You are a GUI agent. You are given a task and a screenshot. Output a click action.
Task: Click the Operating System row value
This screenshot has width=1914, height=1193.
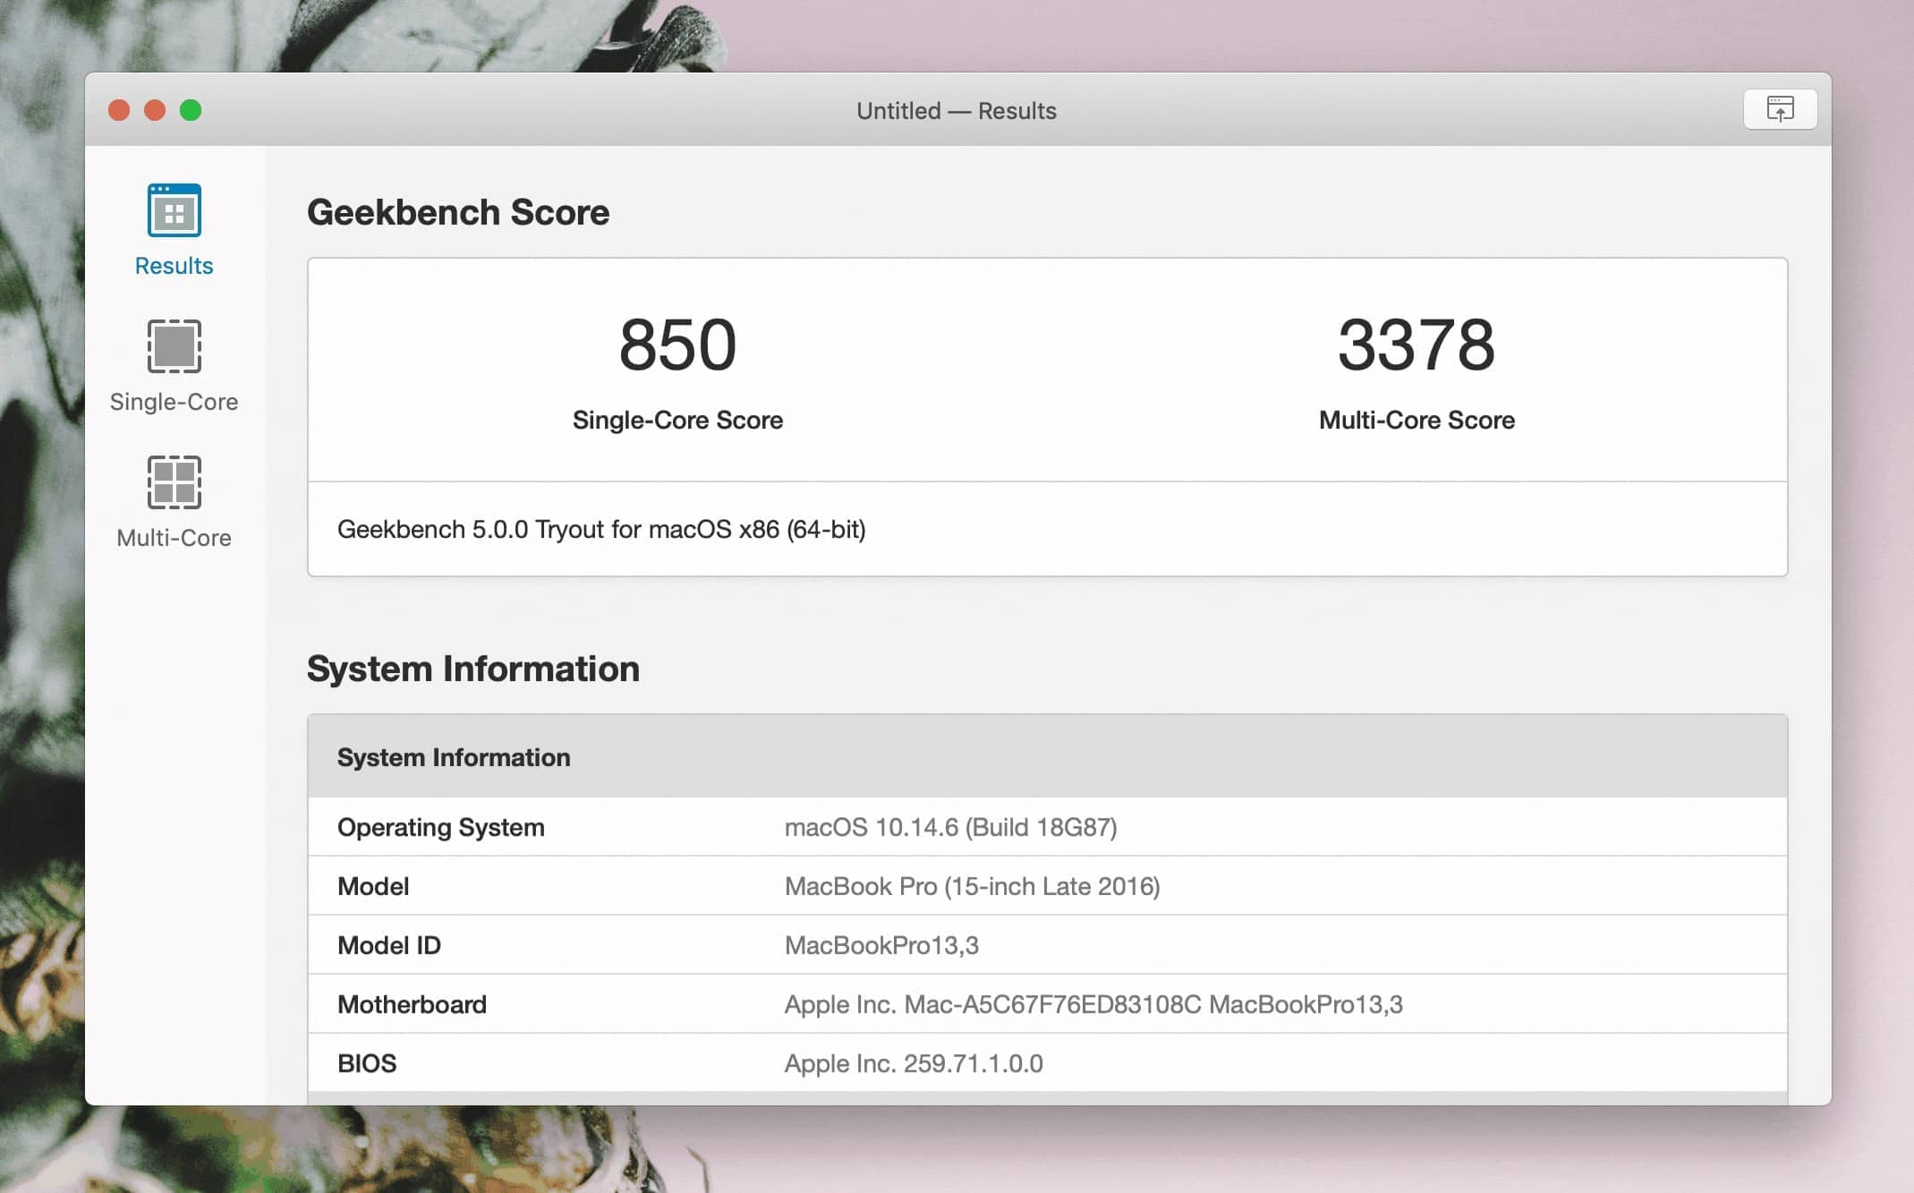[x=950, y=827]
